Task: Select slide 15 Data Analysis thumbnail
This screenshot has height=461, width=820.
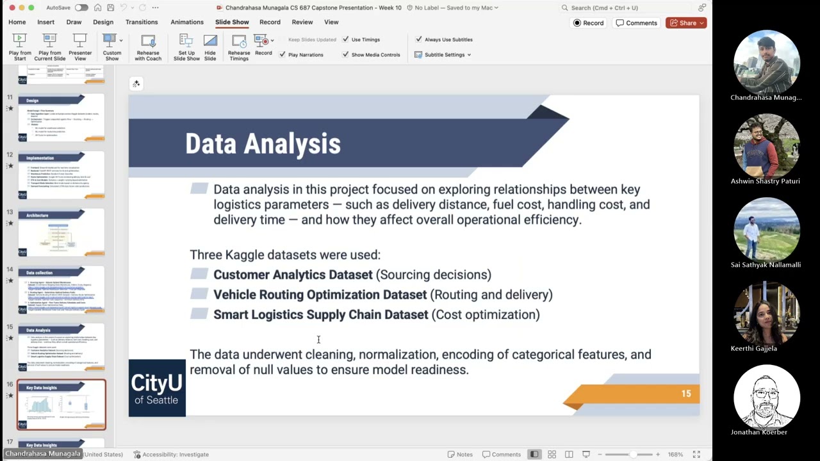Action: [61, 348]
